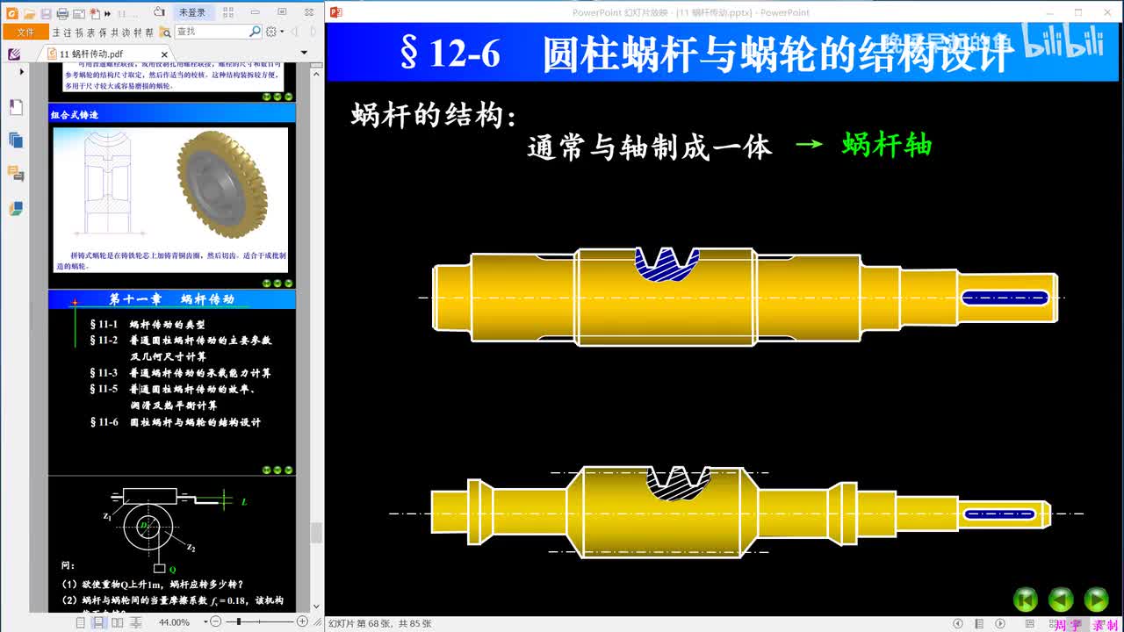Select the 11 蜗杆传动.pdf document tab
Screen dimensions: 1124x632
pyautogui.click(x=108, y=54)
